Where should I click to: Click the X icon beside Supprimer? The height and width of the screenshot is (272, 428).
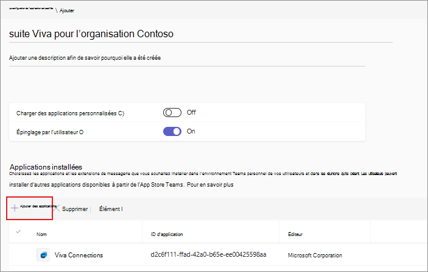click(x=57, y=209)
